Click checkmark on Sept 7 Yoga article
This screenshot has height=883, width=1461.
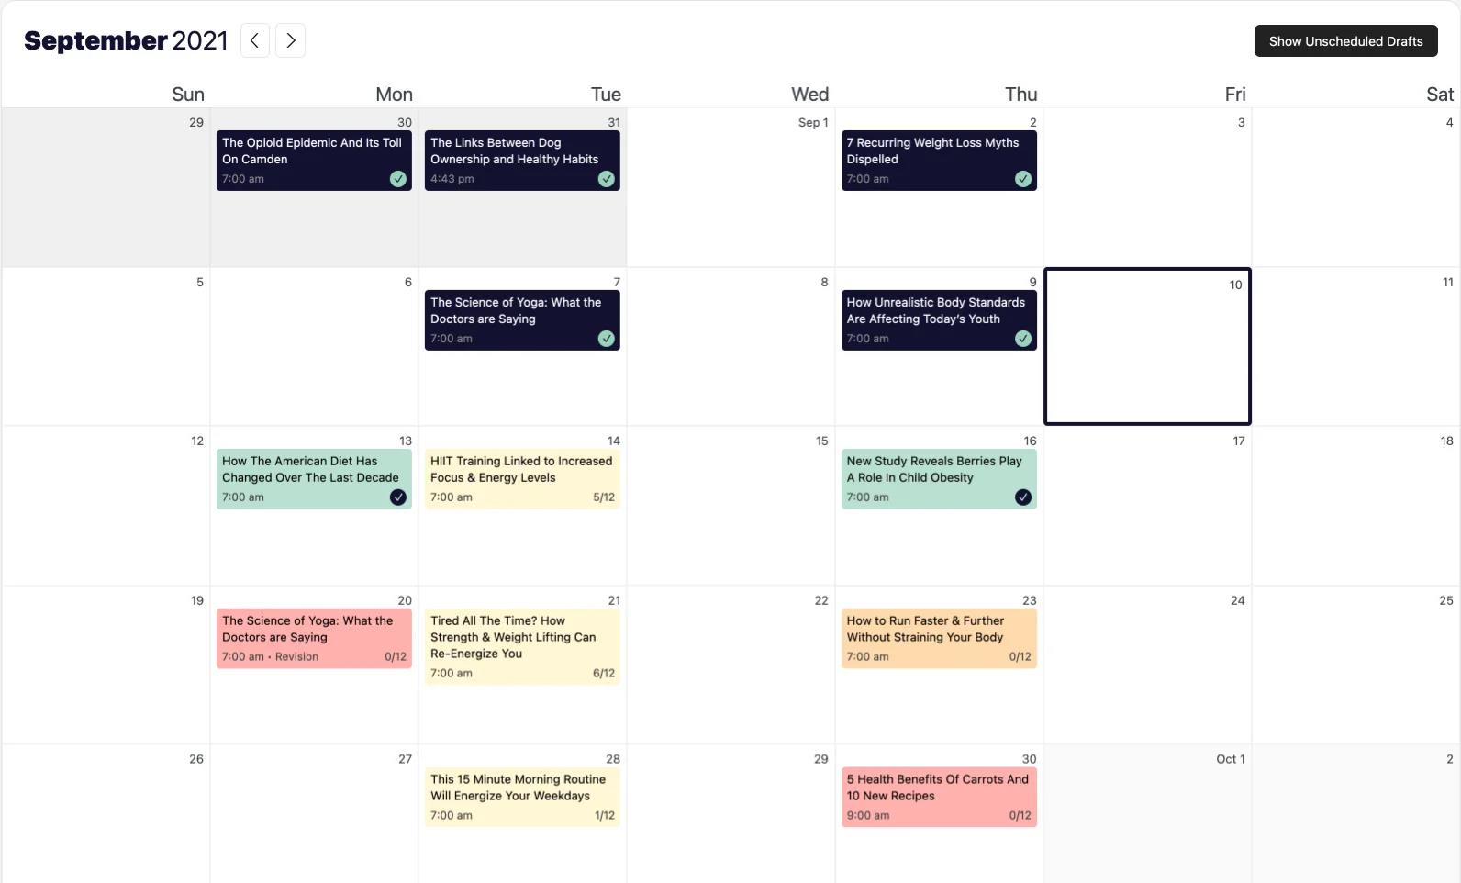click(607, 339)
